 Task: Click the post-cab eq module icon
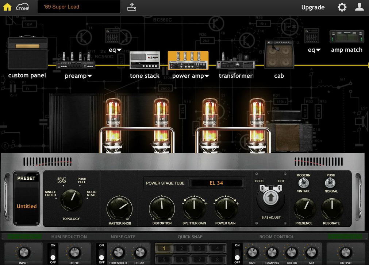311,36
